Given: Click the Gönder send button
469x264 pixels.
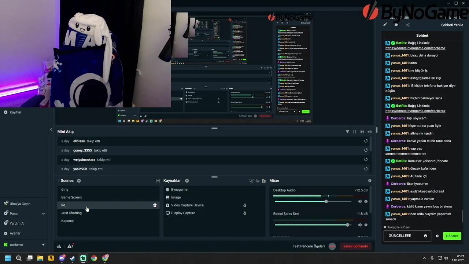Looking at the screenshot, I should pyautogui.click(x=452, y=236).
